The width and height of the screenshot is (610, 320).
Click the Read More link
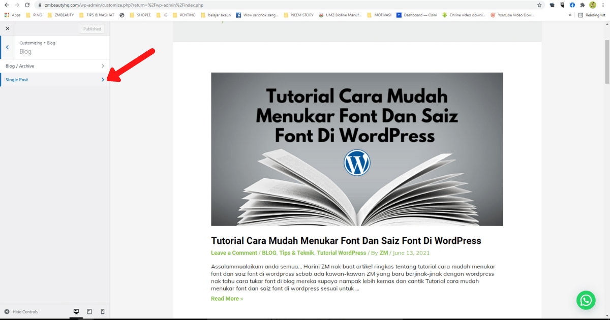point(227,299)
